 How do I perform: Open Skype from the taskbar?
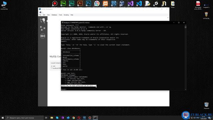[x=57, y=118]
